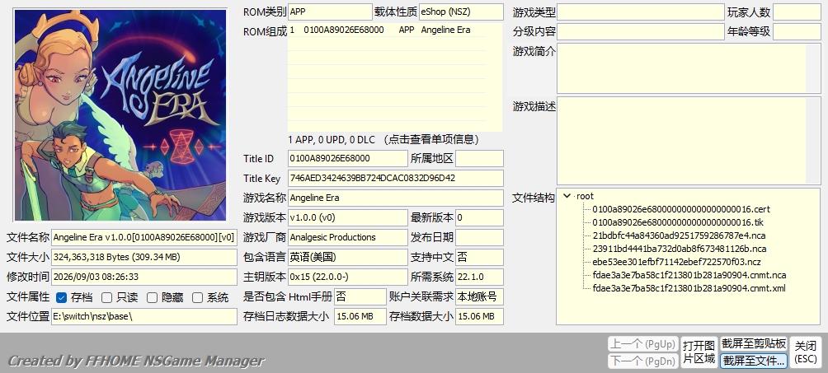Click the 上一个 (PgUp) button
Image resolution: width=828 pixels, height=373 pixels.
642,344
